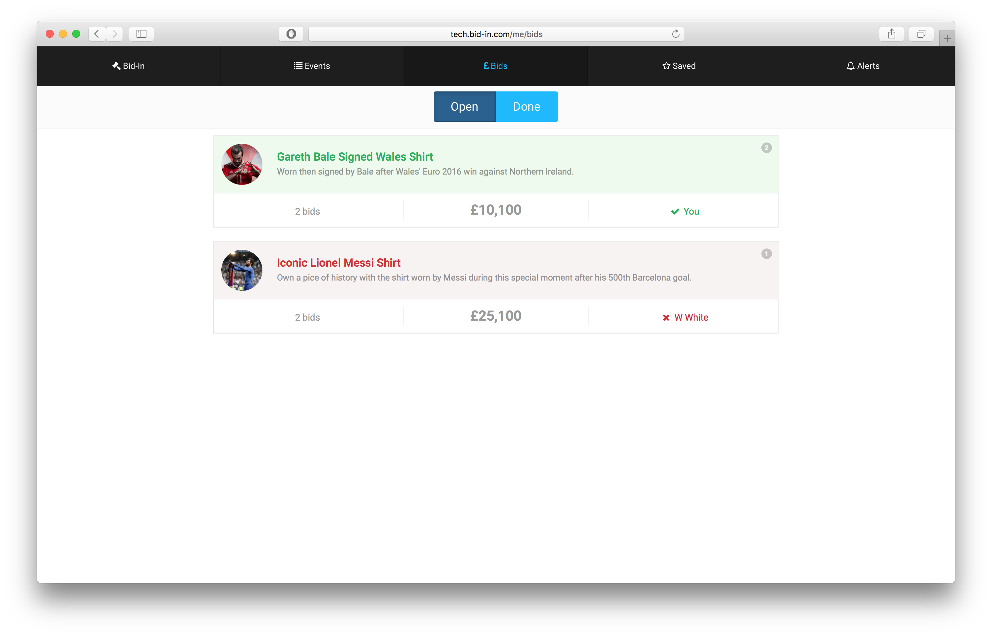Go to the Saved tab

point(679,66)
